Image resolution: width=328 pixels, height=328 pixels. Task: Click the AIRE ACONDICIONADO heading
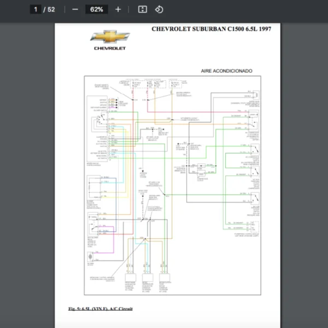[226, 71]
